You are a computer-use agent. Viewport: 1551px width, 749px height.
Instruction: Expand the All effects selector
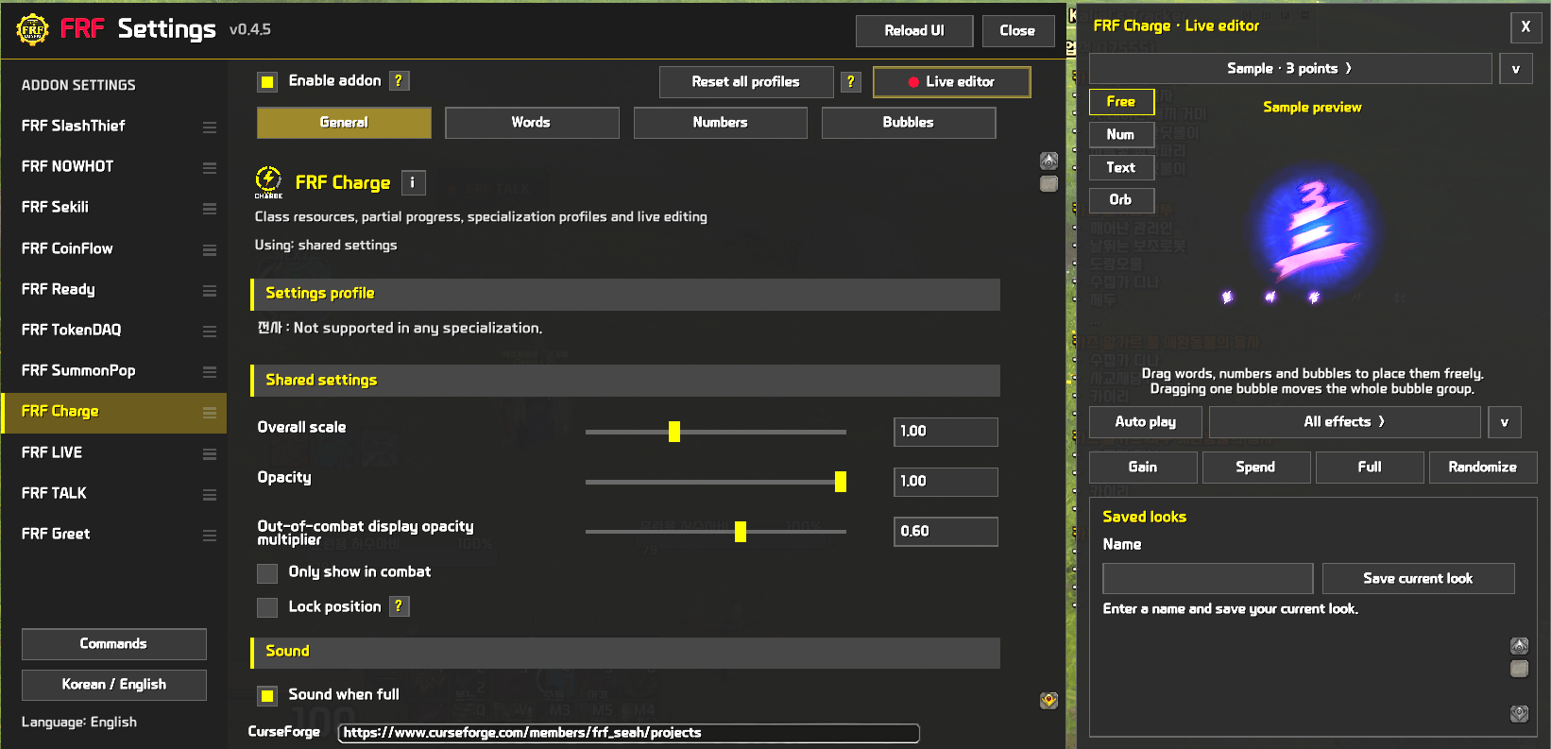1344,422
